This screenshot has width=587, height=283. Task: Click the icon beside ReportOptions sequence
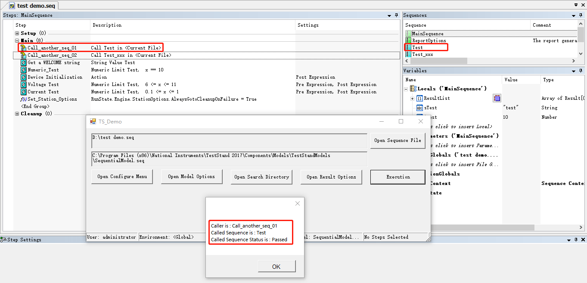[x=407, y=40]
